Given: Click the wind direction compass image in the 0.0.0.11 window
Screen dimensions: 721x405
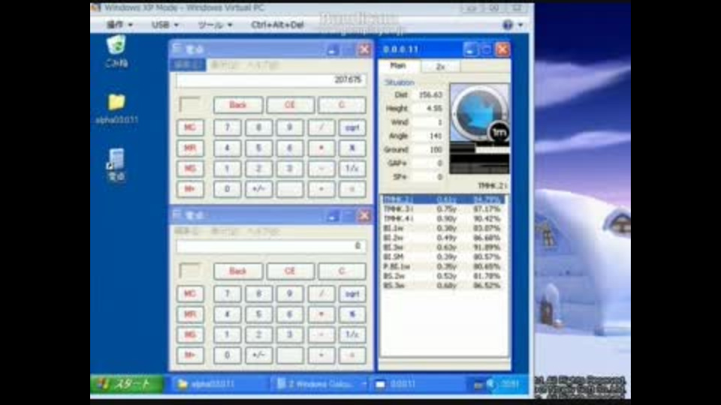Looking at the screenshot, I should click(480, 112).
